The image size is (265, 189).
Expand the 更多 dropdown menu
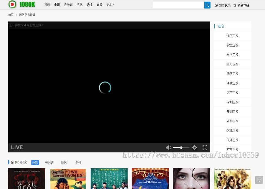(x=110, y=5)
